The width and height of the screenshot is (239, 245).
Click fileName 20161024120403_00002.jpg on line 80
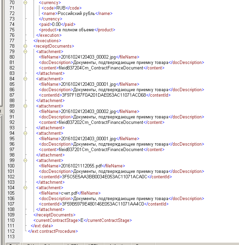point(88,57)
